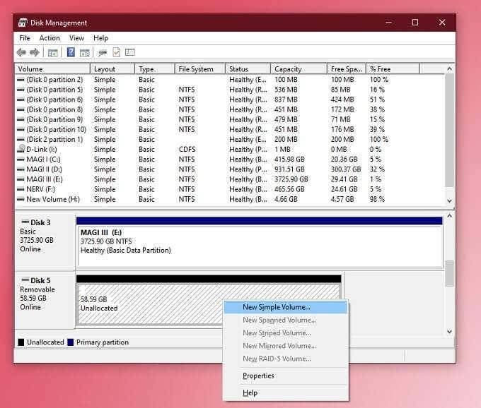Click the 3725.90 GB capacity cell
The image size is (481, 408).
291,179
